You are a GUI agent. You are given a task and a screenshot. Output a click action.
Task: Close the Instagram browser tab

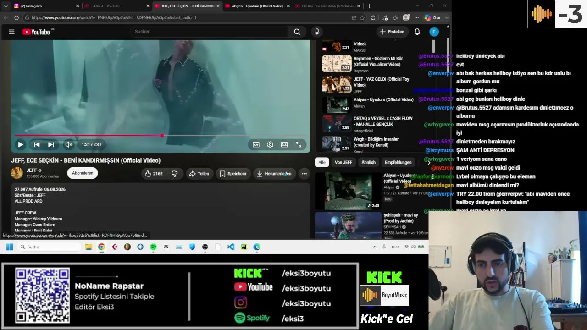(x=77, y=6)
